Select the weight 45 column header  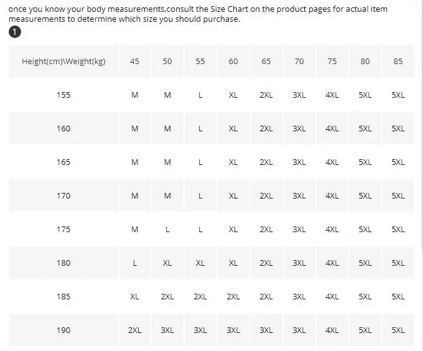(x=134, y=61)
